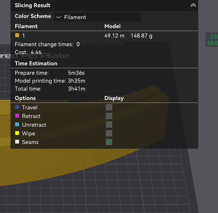This screenshot has height=213, width=218.
Task: Click the Model column header
Action: tap(112, 26)
